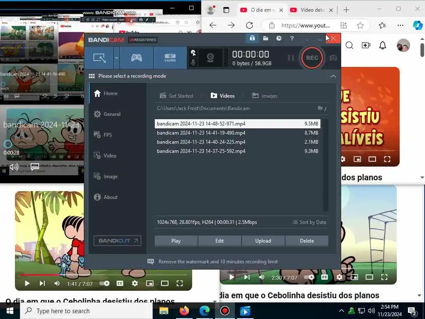425x319 pixels.
Task: Enter fullscreen on left YouTube player
Action: (x=180, y=283)
